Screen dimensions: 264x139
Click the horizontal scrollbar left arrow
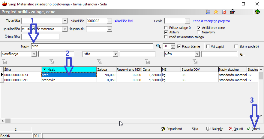(x=3, y=121)
